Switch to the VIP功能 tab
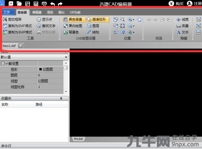 pyautogui.click(x=75, y=12)
